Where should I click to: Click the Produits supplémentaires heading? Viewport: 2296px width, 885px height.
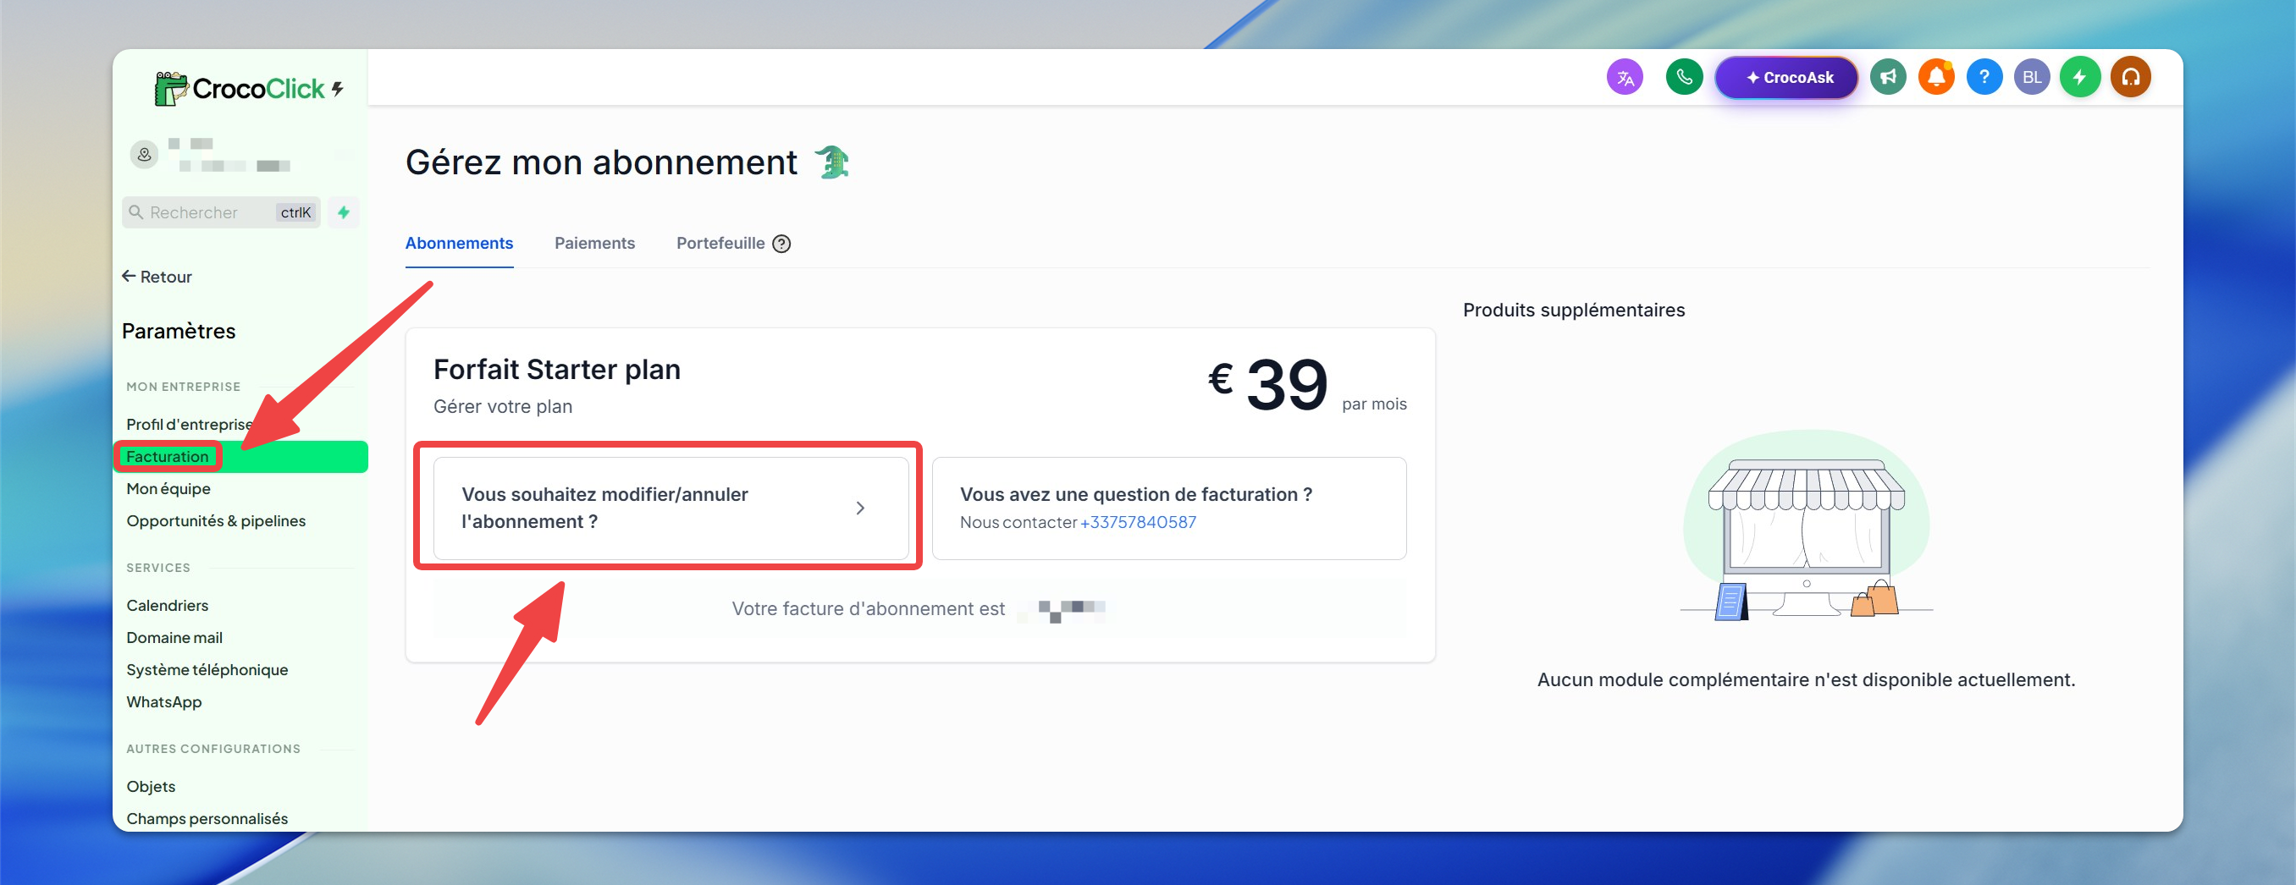pos(1574,310)
